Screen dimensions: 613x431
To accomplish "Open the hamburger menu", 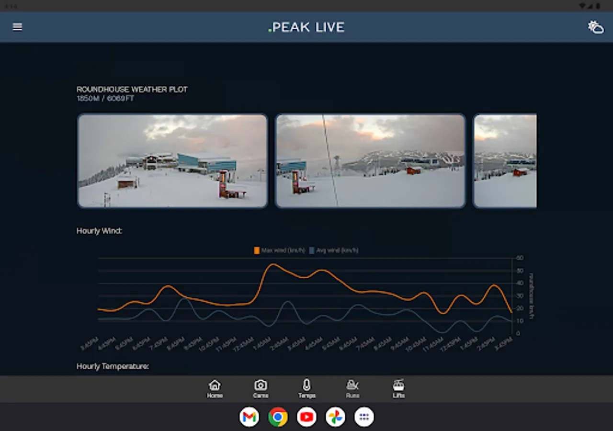I will coord(17,27).
